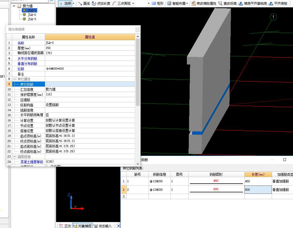Click the length cell with 450

pos(258,181)
